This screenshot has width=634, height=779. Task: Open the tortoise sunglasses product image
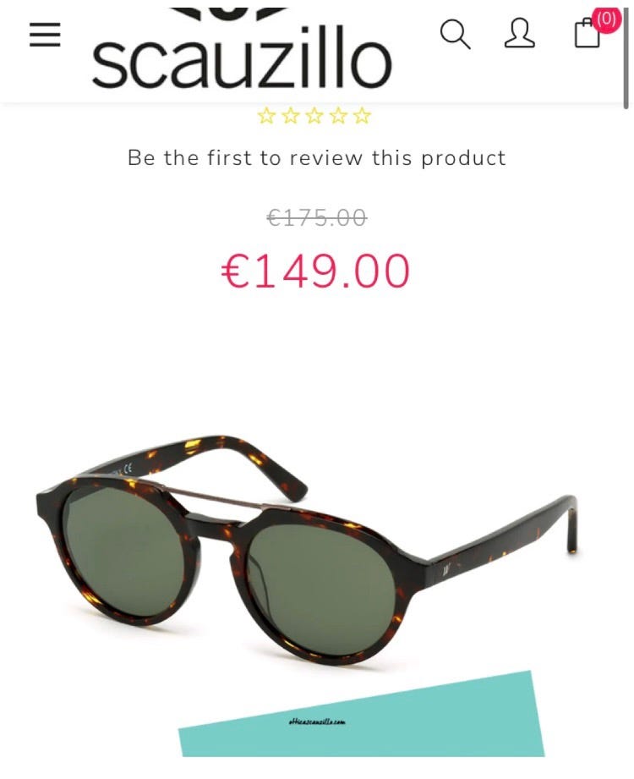click(x=308, y=549)
